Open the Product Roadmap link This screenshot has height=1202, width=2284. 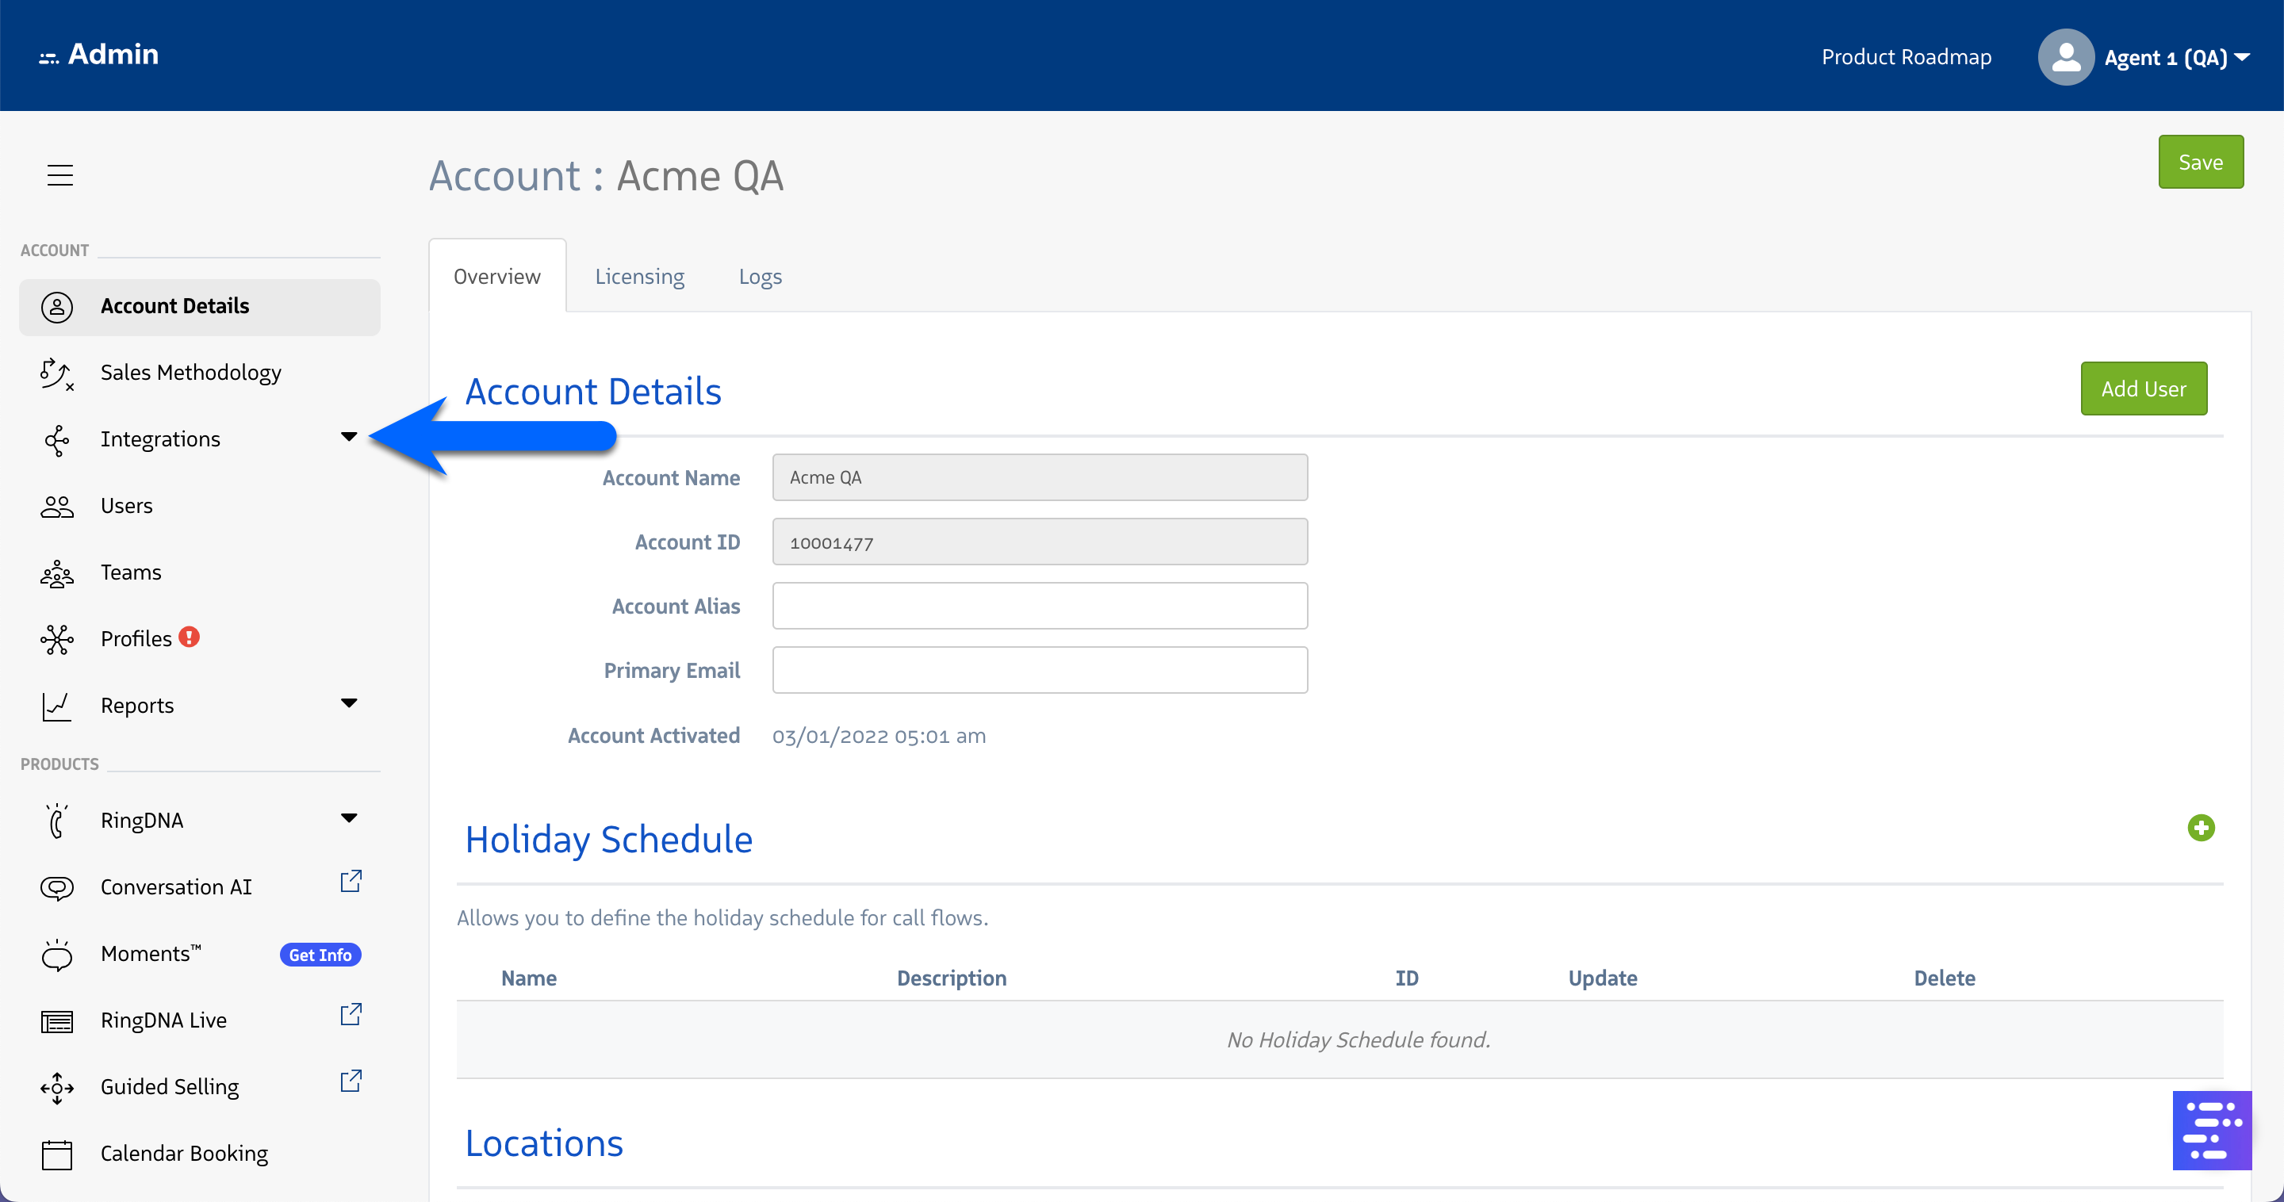click(1906, 58)
